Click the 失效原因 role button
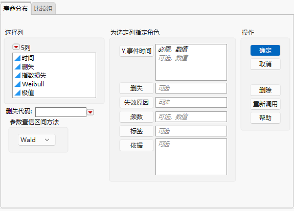Image resolution: width=294 pixels, height=211 pixels. pyautogui.click(x=137, y=103)
